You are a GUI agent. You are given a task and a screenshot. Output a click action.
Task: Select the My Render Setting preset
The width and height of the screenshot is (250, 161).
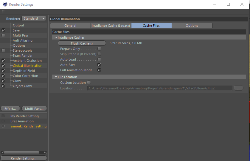click(x=24, y=116)
